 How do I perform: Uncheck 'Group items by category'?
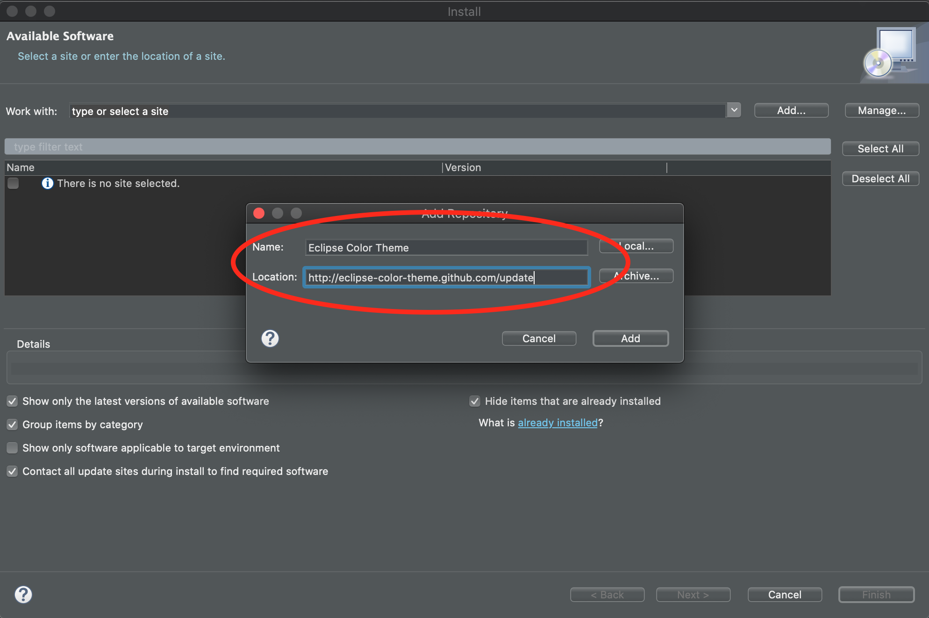click(12, 424)
